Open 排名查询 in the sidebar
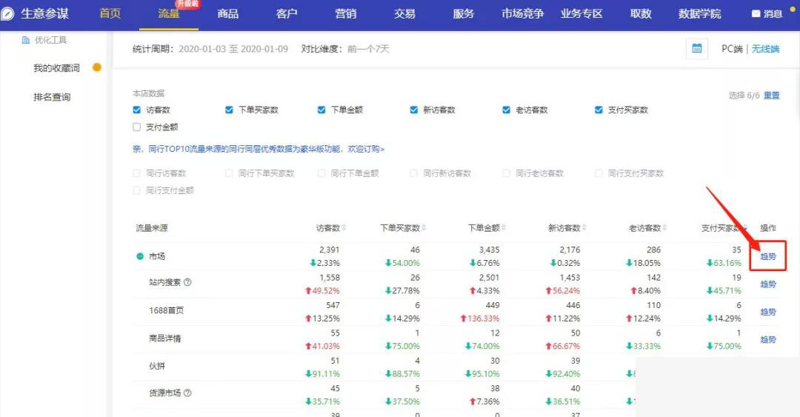 pyautogui.click(x=52, y=97)
